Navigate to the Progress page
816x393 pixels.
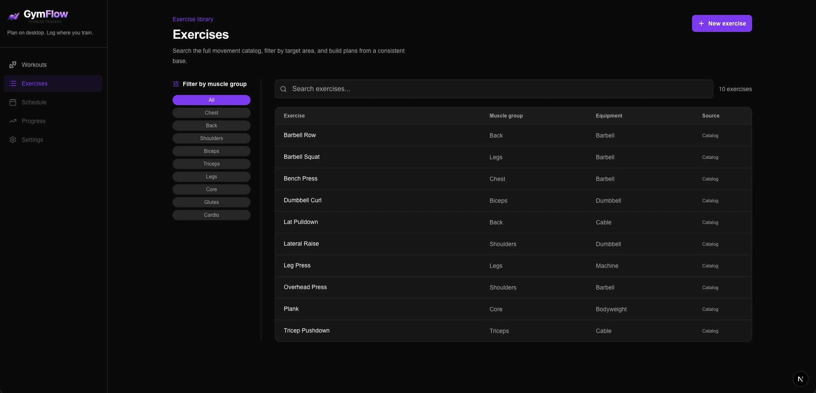point(53,121)
